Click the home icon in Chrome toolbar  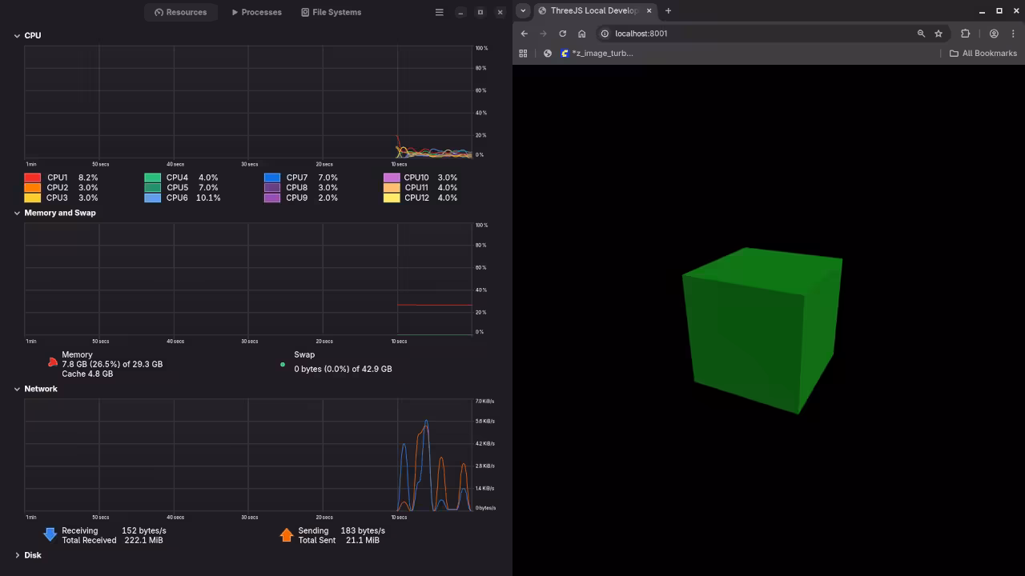pos(582,34)
